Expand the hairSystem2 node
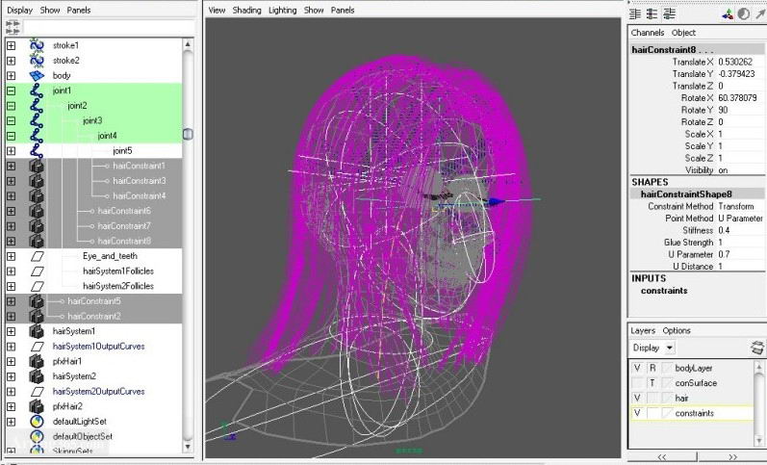 (11, 376)
